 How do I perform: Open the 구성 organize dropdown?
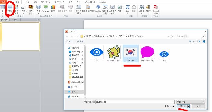pos(70,41)
